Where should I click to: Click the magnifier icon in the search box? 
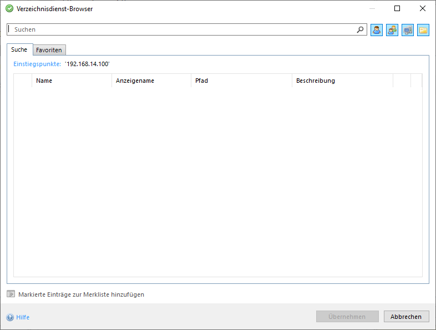pyautogui.click(x=361, y=30)
